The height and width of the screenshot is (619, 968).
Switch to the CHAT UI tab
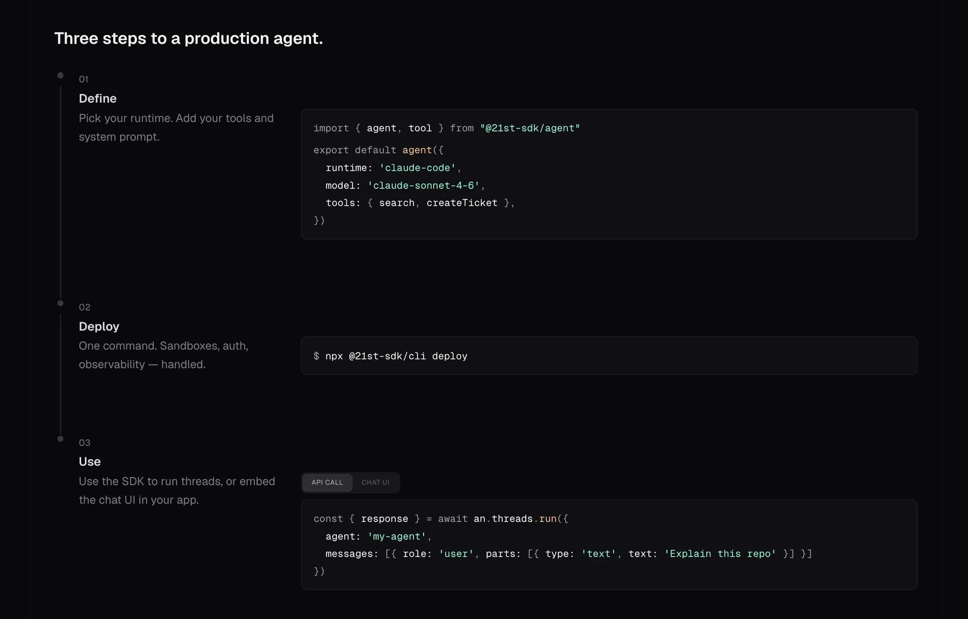pyautogui.click(x=376, y=482)
